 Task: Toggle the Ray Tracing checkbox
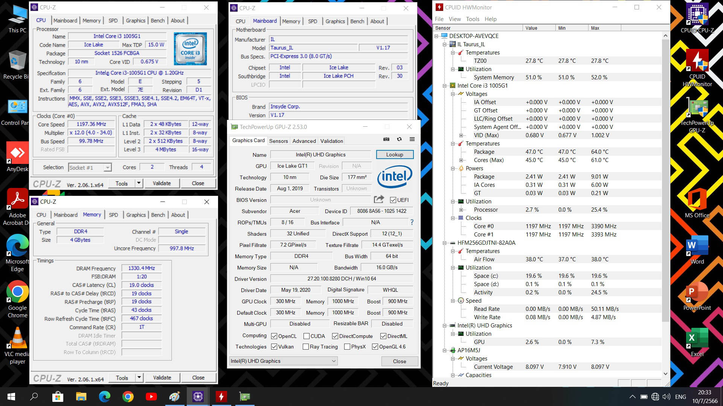(305, 347)
